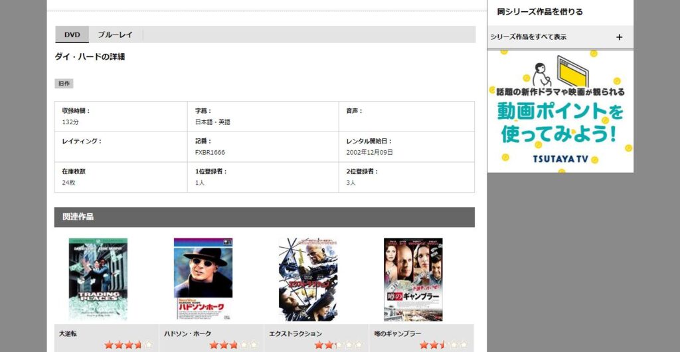This screenshot has width=680, height=352.
Task: Open the エクストラクション poster thumbnail
Action: 308,280
